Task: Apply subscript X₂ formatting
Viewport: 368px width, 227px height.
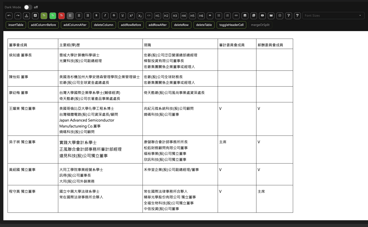Action: (140, 16)
